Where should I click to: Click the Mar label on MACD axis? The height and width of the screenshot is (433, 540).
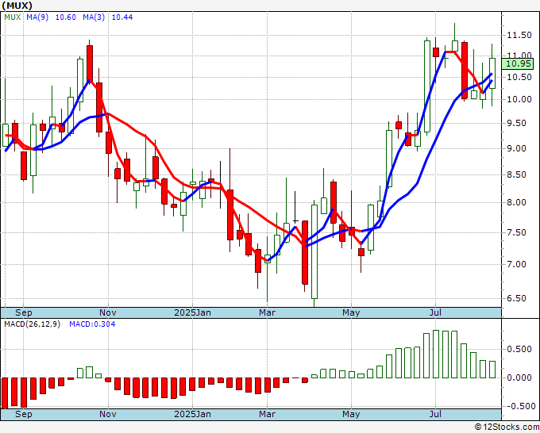coord(268,414)
